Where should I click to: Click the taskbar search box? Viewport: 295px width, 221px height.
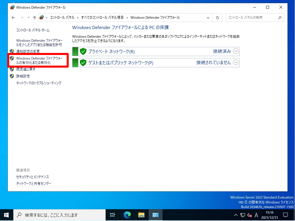[x=59, y=215]
